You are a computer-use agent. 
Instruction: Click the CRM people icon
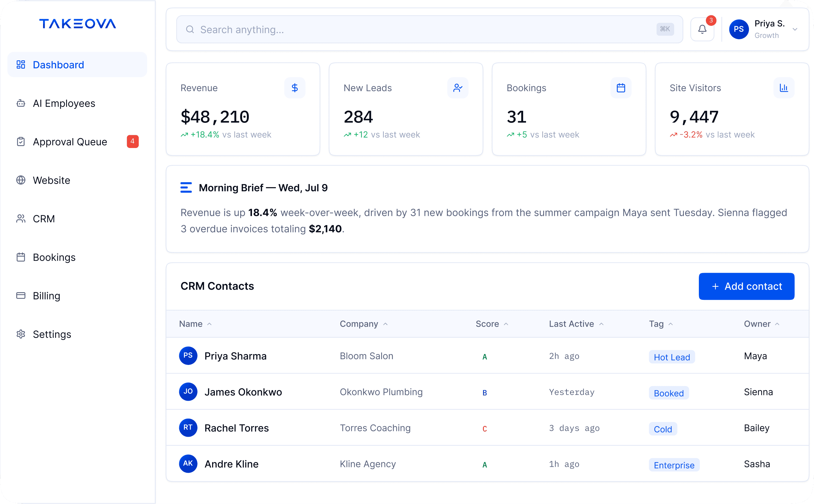(x=21, y=219)
